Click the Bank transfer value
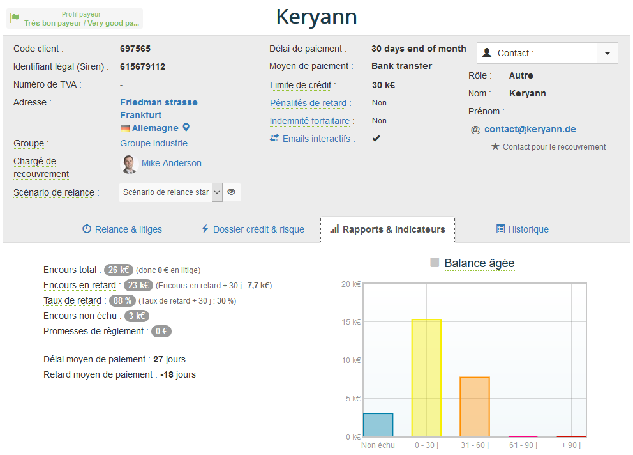 401,66
